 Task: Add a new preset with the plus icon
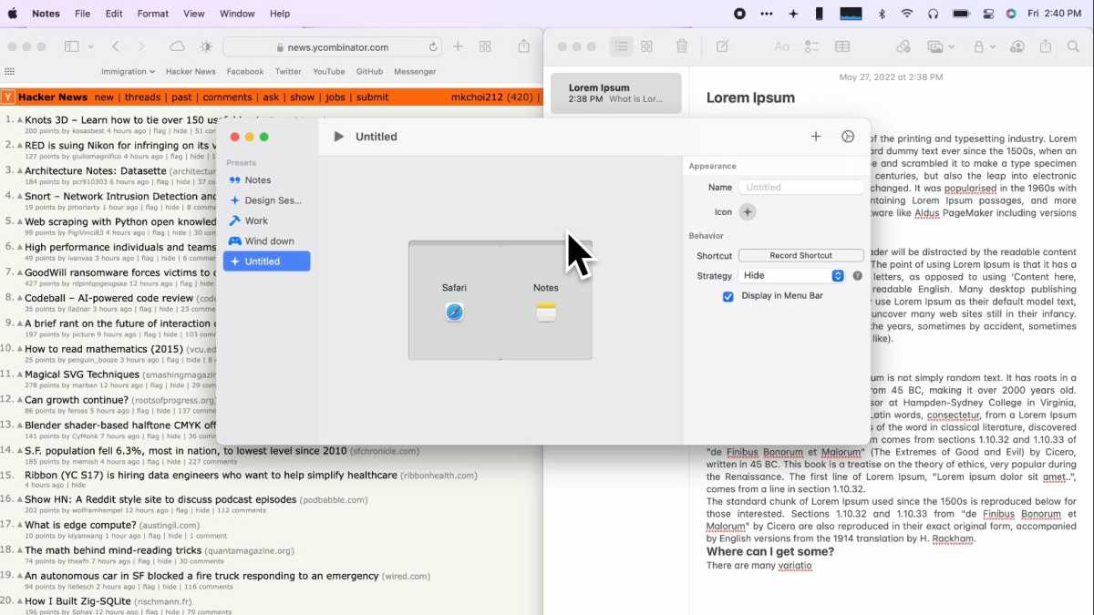816,137
